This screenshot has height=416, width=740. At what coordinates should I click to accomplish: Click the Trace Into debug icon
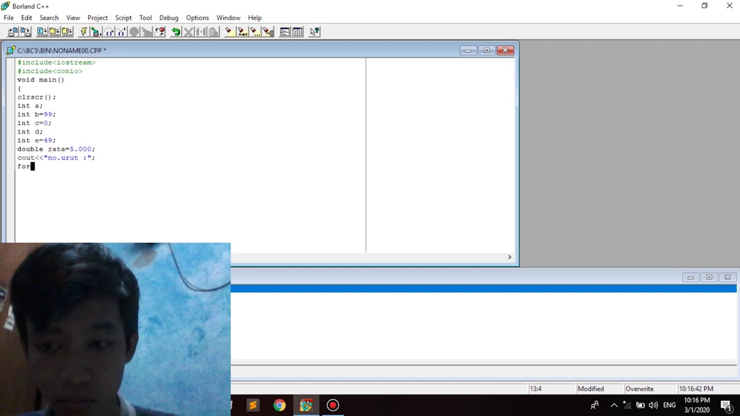coord(121,32)
